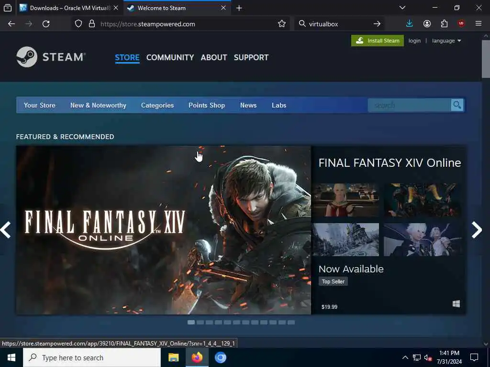The height and width of the screenshot is (367, 490).
Task: Go to previous featured carousel item
Action: tap(6, 230)
